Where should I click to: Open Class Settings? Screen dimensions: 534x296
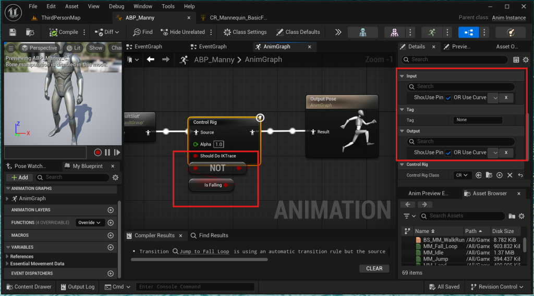point(245,32)
